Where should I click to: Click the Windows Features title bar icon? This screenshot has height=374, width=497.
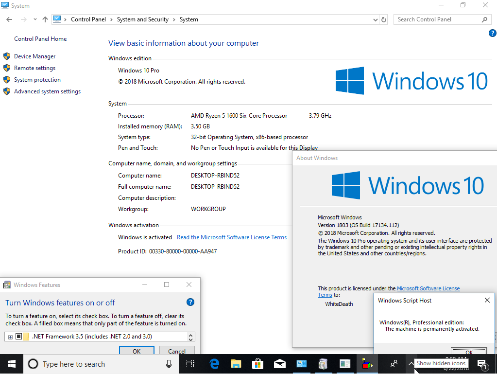7,285
